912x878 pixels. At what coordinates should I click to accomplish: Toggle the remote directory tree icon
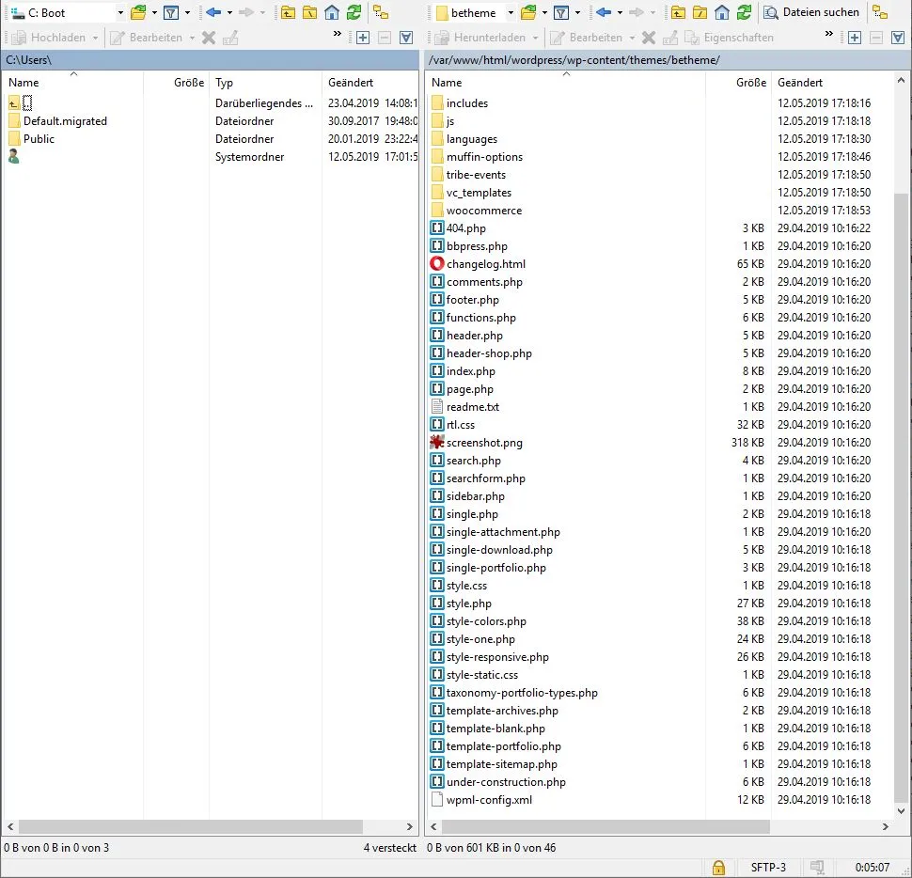click(x=881, y=12)
